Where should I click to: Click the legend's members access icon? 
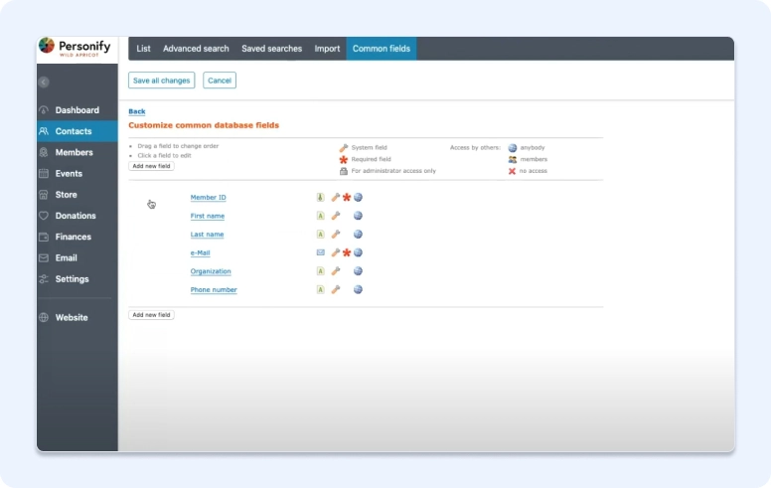pos(513,159)
